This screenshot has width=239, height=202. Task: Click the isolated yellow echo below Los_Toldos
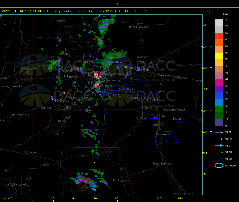pyautogui.click(x=94, y=162)
